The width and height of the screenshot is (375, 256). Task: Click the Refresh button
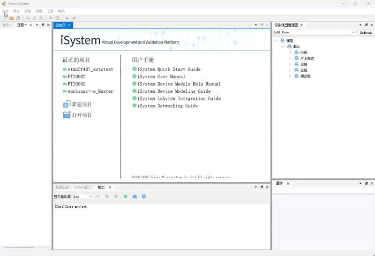[x=366, y=32]
